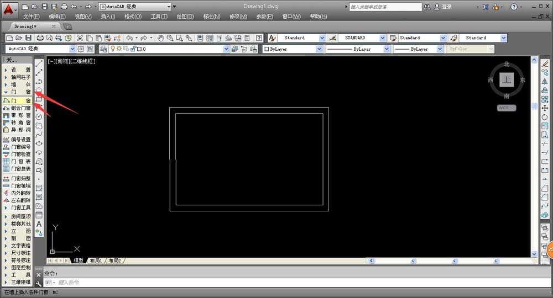This screenshot has width=553, height=298.
Task: Select the Revision Cloud tool
Action: (39, 126)
